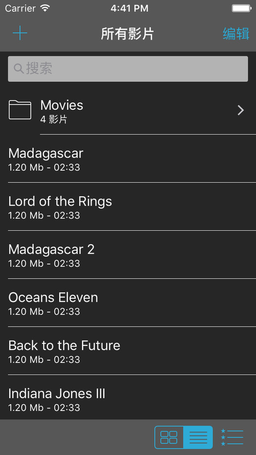256x455 pixels.
Task: Play Oceans Eleven
Action: tap(128, 303)
